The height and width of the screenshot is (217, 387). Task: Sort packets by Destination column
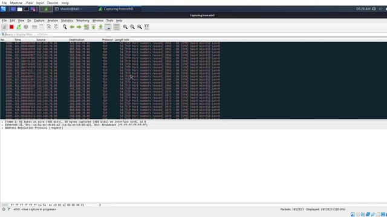77,40
